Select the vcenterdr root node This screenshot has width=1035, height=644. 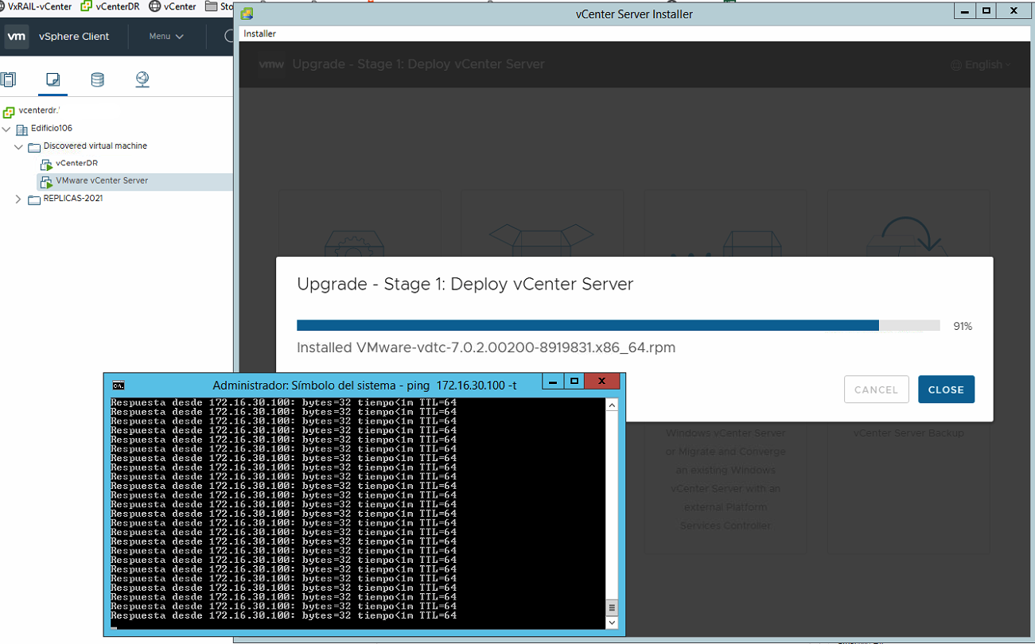click(40, 111)
